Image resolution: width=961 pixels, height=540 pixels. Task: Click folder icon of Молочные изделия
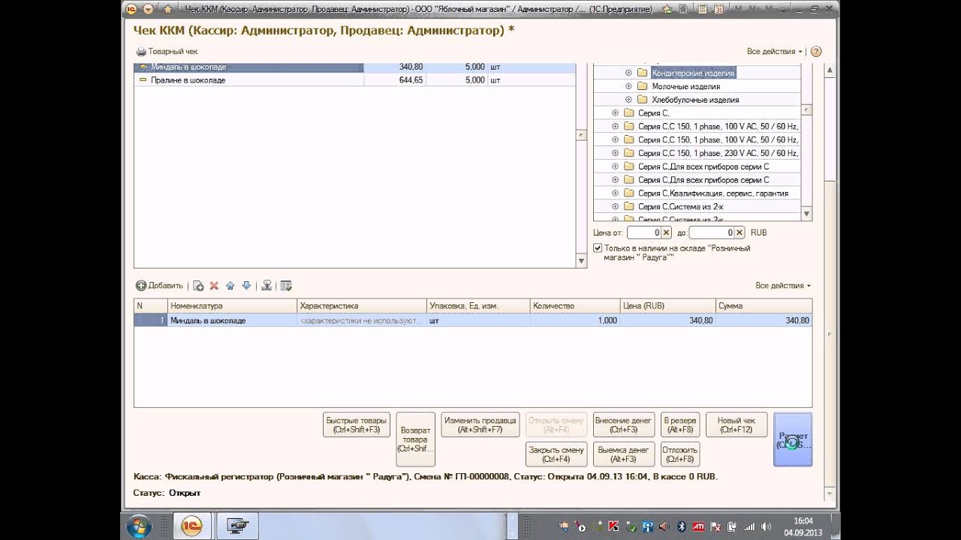(x=643, y=86)
